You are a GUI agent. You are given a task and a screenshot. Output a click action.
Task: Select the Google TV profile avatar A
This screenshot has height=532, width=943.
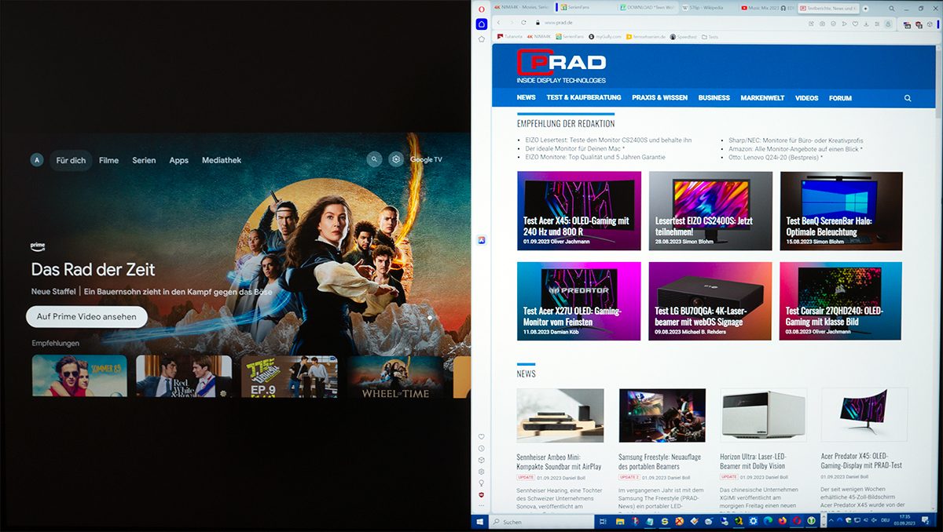click(x=36, y=160)
